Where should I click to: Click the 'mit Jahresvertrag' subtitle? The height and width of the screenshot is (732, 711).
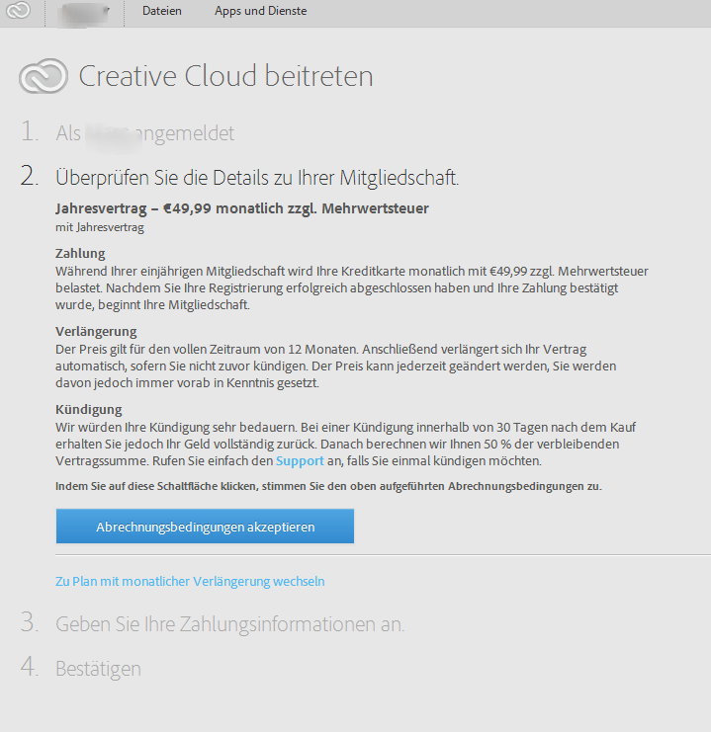[x=100, y=227]
